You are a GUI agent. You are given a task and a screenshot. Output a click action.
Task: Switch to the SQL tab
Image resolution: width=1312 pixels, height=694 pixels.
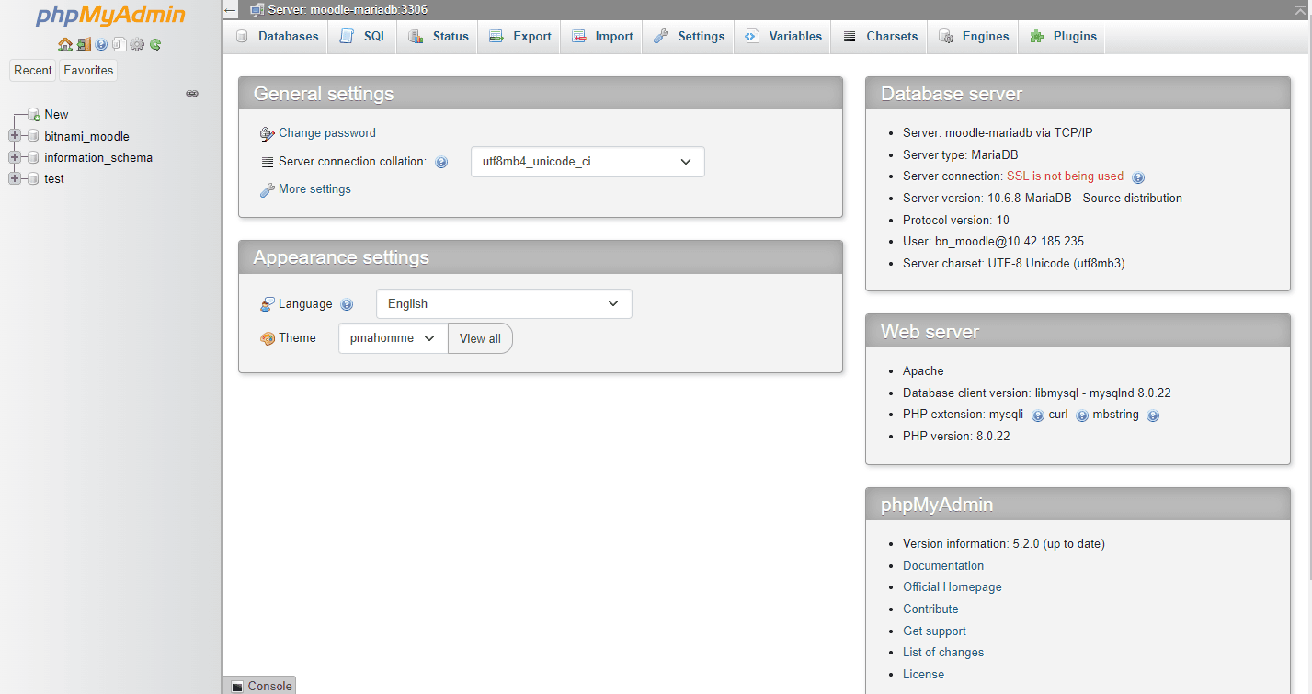coord(364,37)
